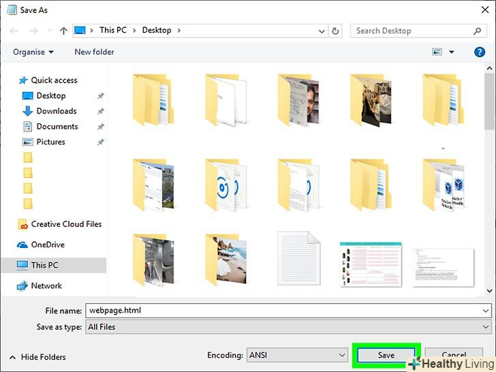Open the address bar history dropdown
Image resolution: width=496 pixels, height=372 pixels.
pos(322,31)
